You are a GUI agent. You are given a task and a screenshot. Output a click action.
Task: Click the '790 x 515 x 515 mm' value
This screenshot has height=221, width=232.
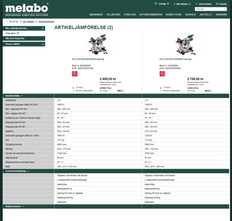(x=67, y=166)
